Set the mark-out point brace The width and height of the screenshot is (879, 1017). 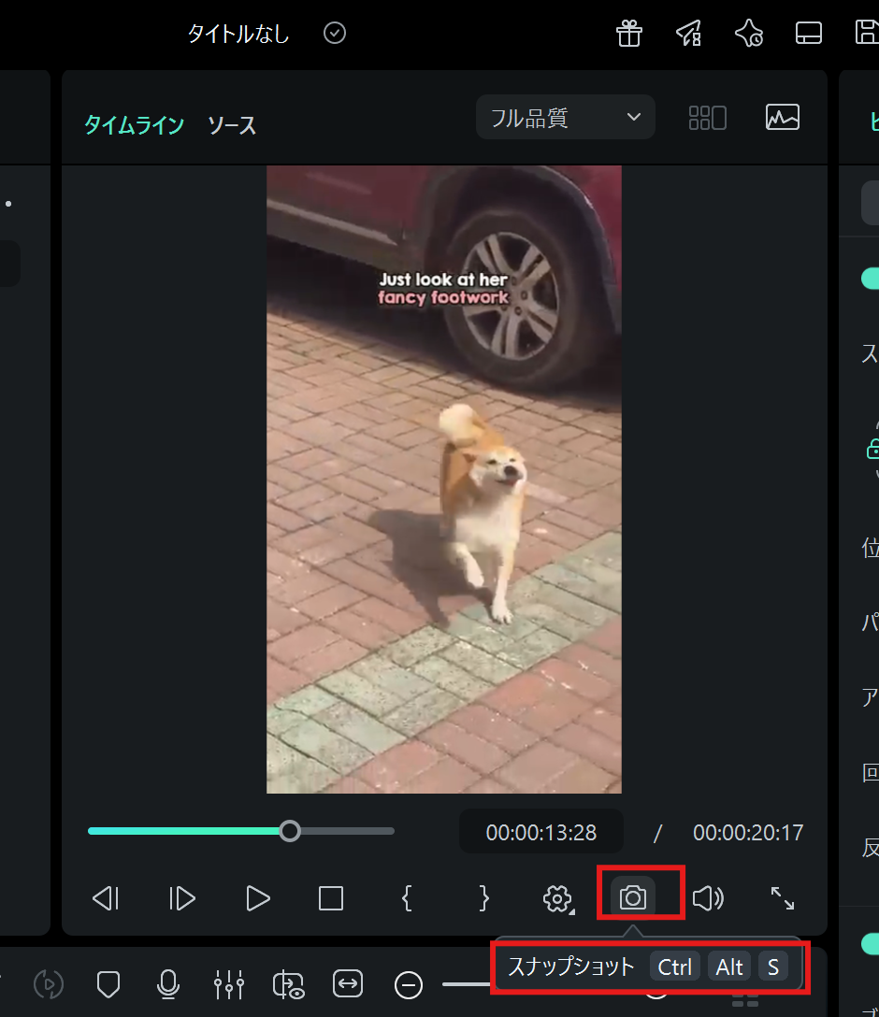pos(484,898)
